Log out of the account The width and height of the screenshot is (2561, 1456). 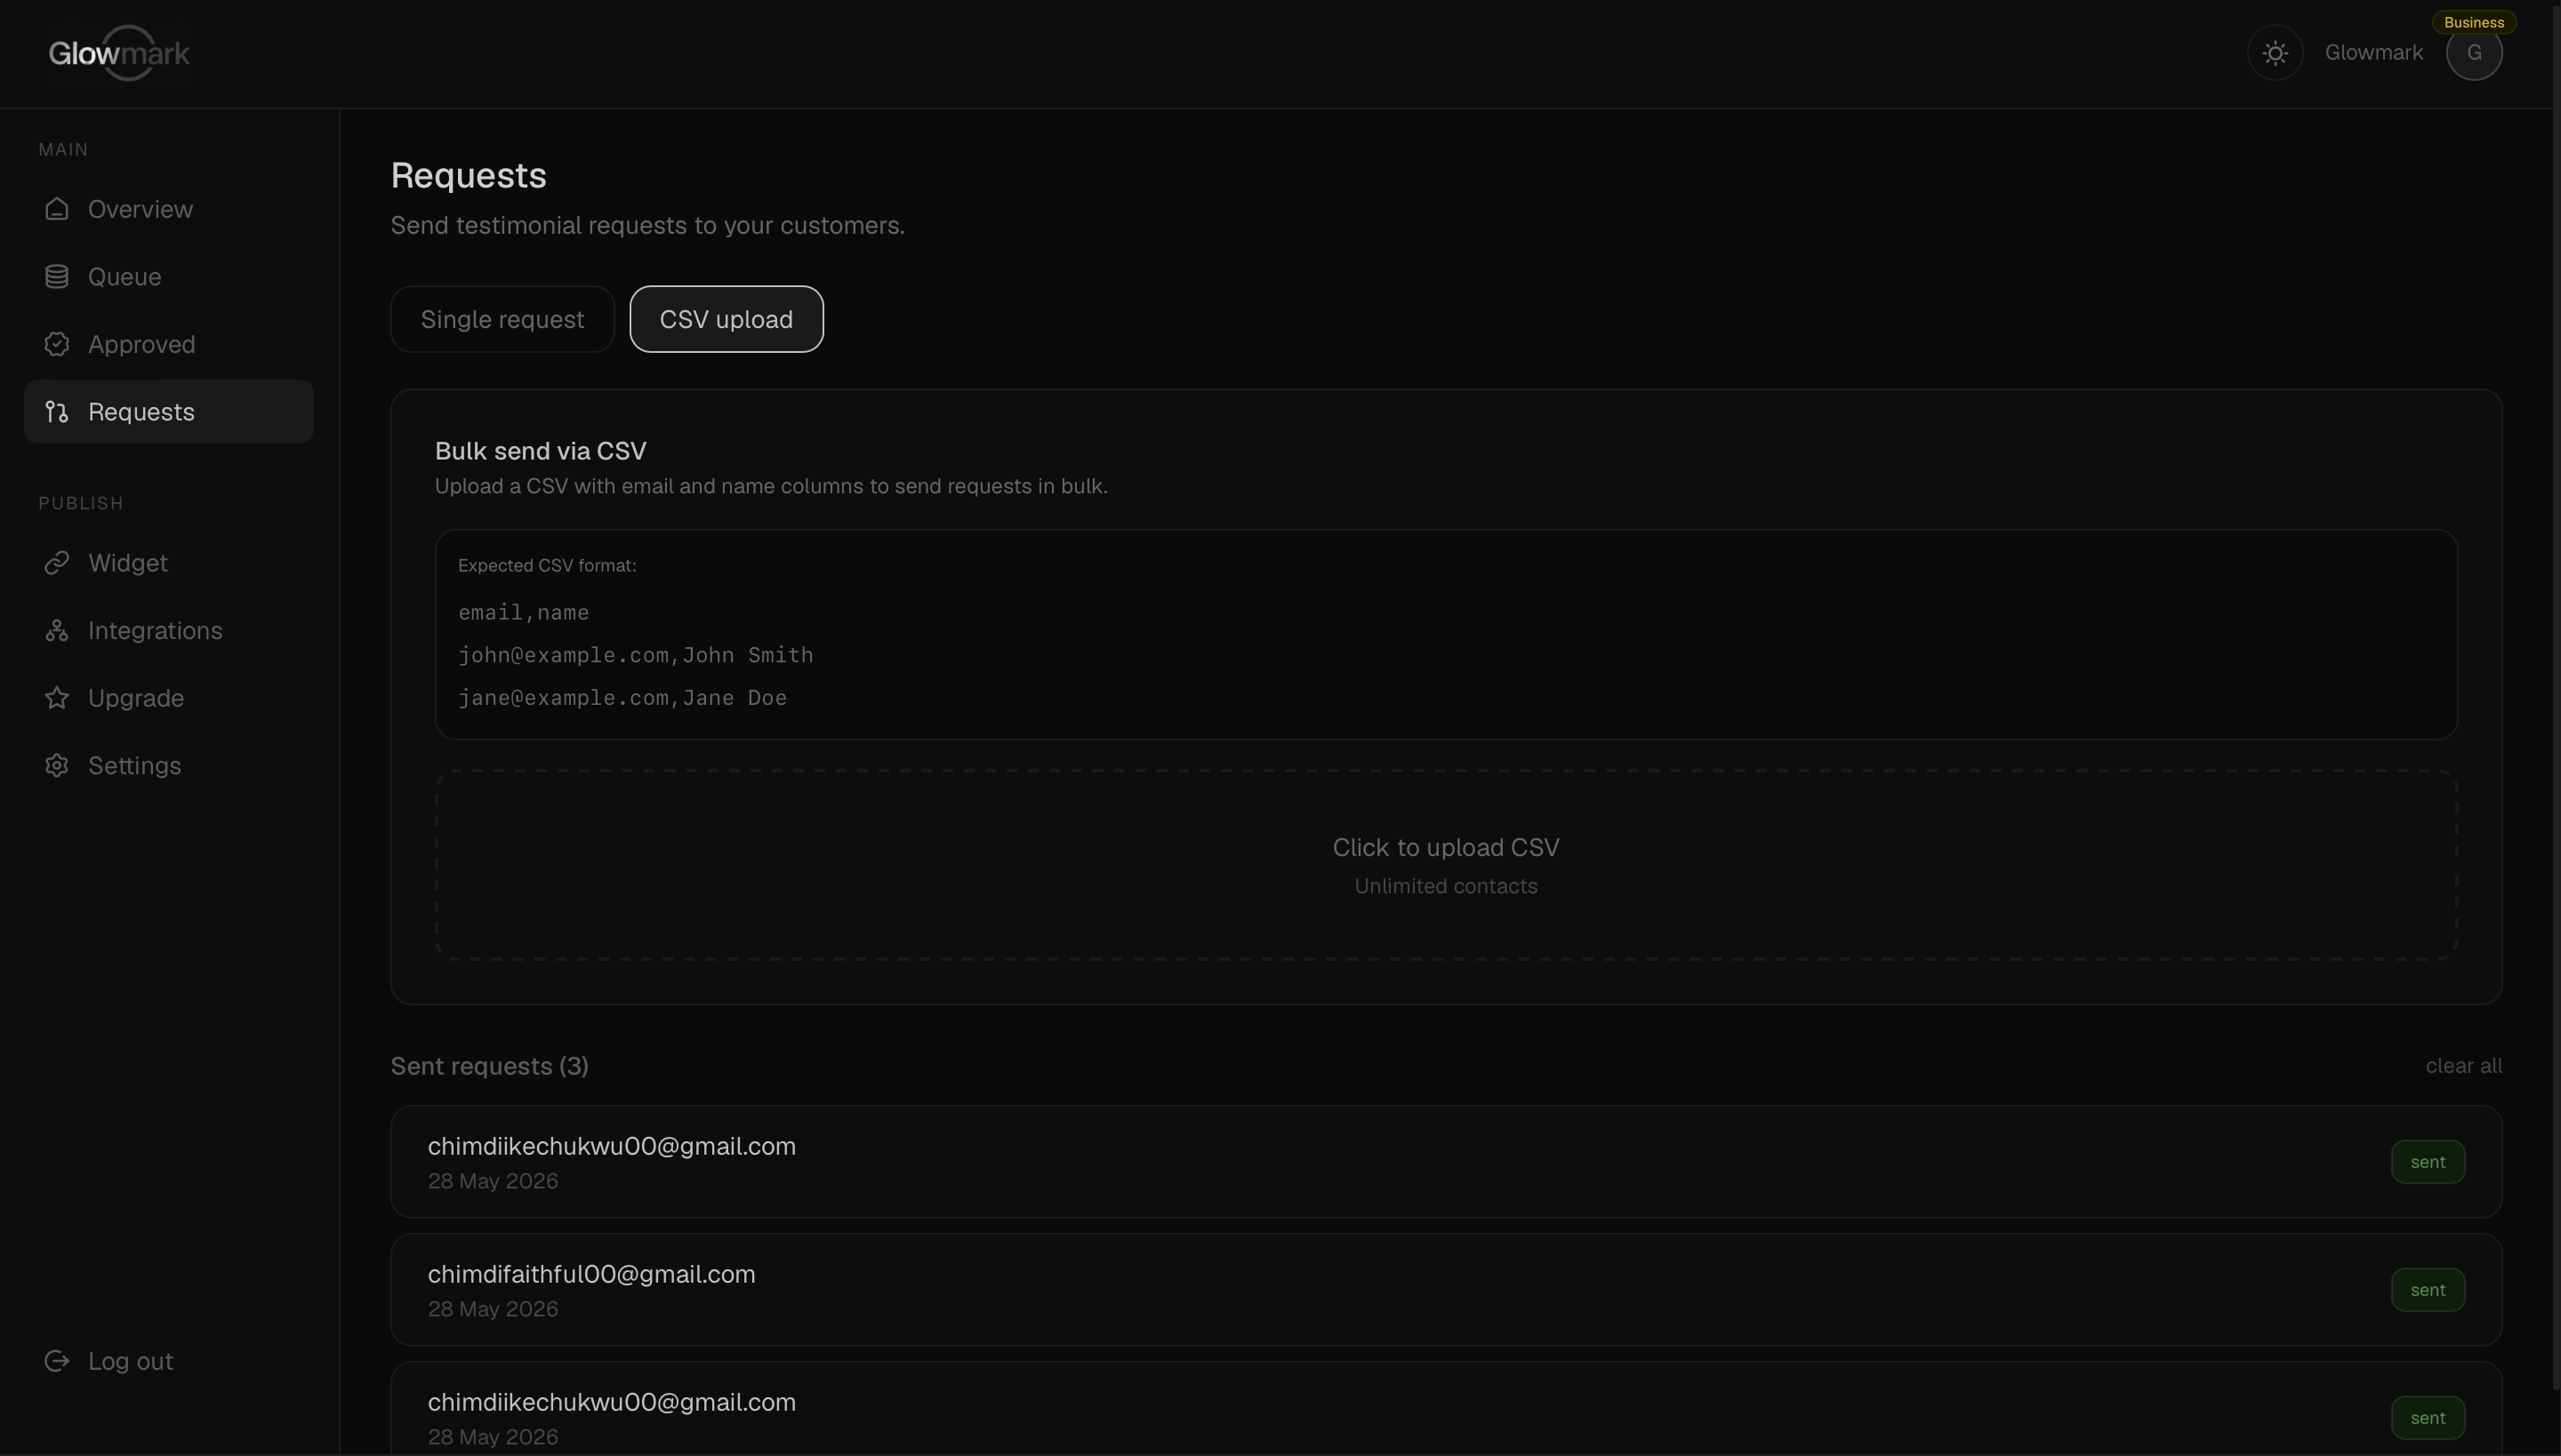click(x=169, y=1361)
